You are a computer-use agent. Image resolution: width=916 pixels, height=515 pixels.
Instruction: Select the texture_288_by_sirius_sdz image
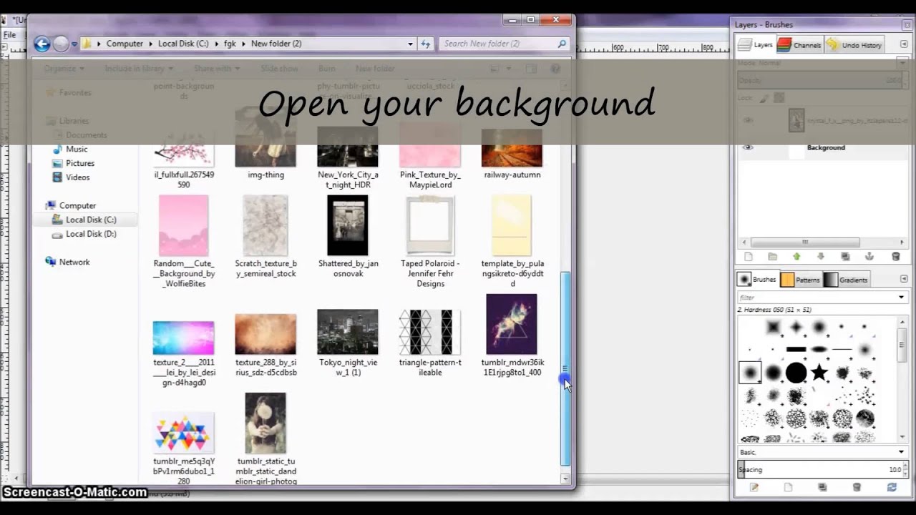(x=265, y=345)
